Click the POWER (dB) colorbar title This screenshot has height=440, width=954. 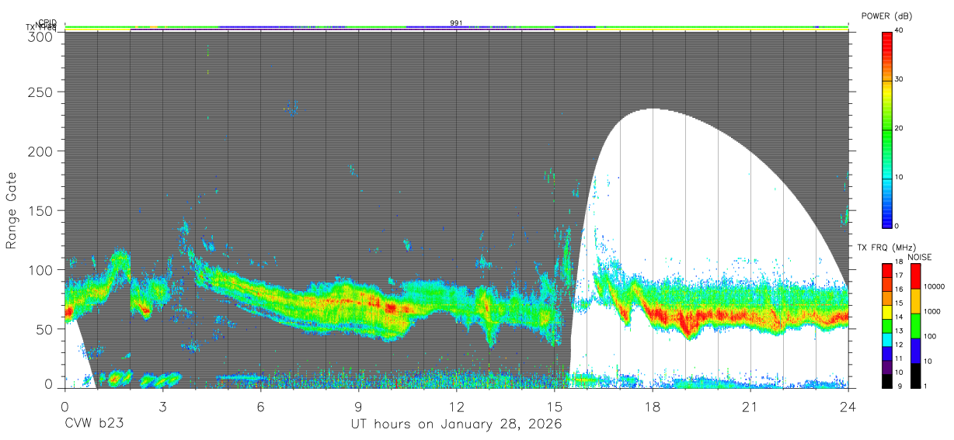coord(886,16)
